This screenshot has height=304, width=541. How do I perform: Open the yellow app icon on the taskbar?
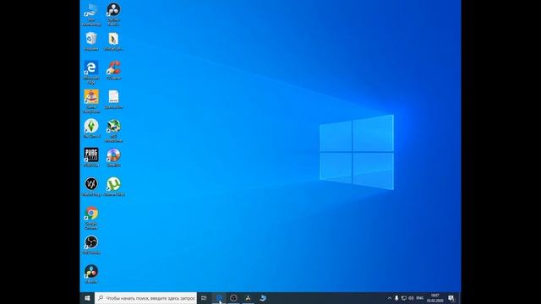248,298
